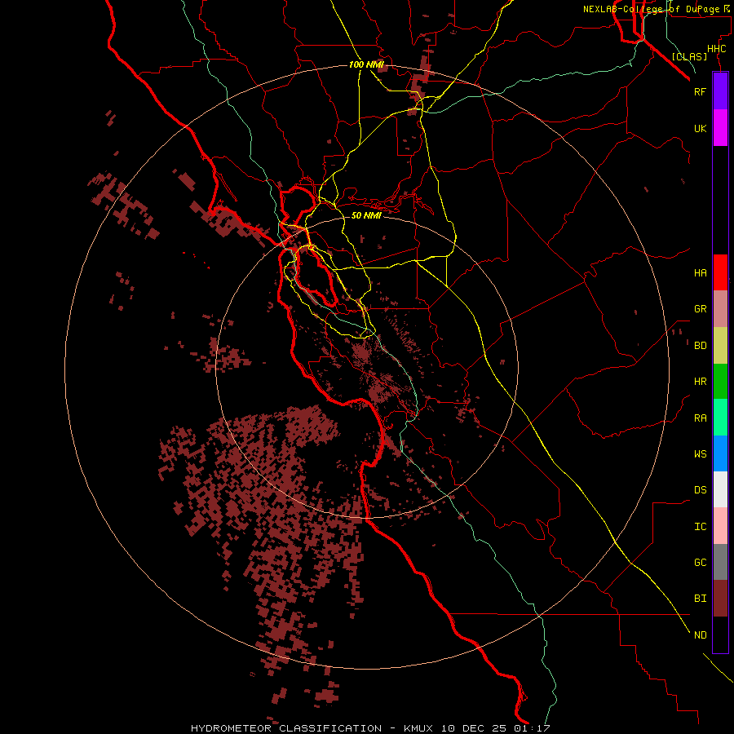Select the blue WS legend swatch
Screen dimensions: 734x734
tap(720, 453)
